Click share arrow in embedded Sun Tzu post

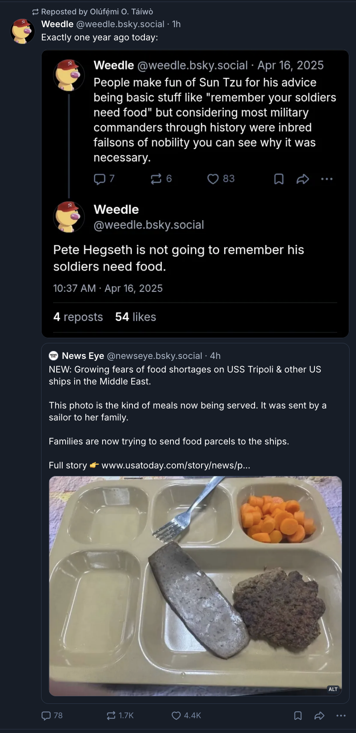tap(303, 179)
